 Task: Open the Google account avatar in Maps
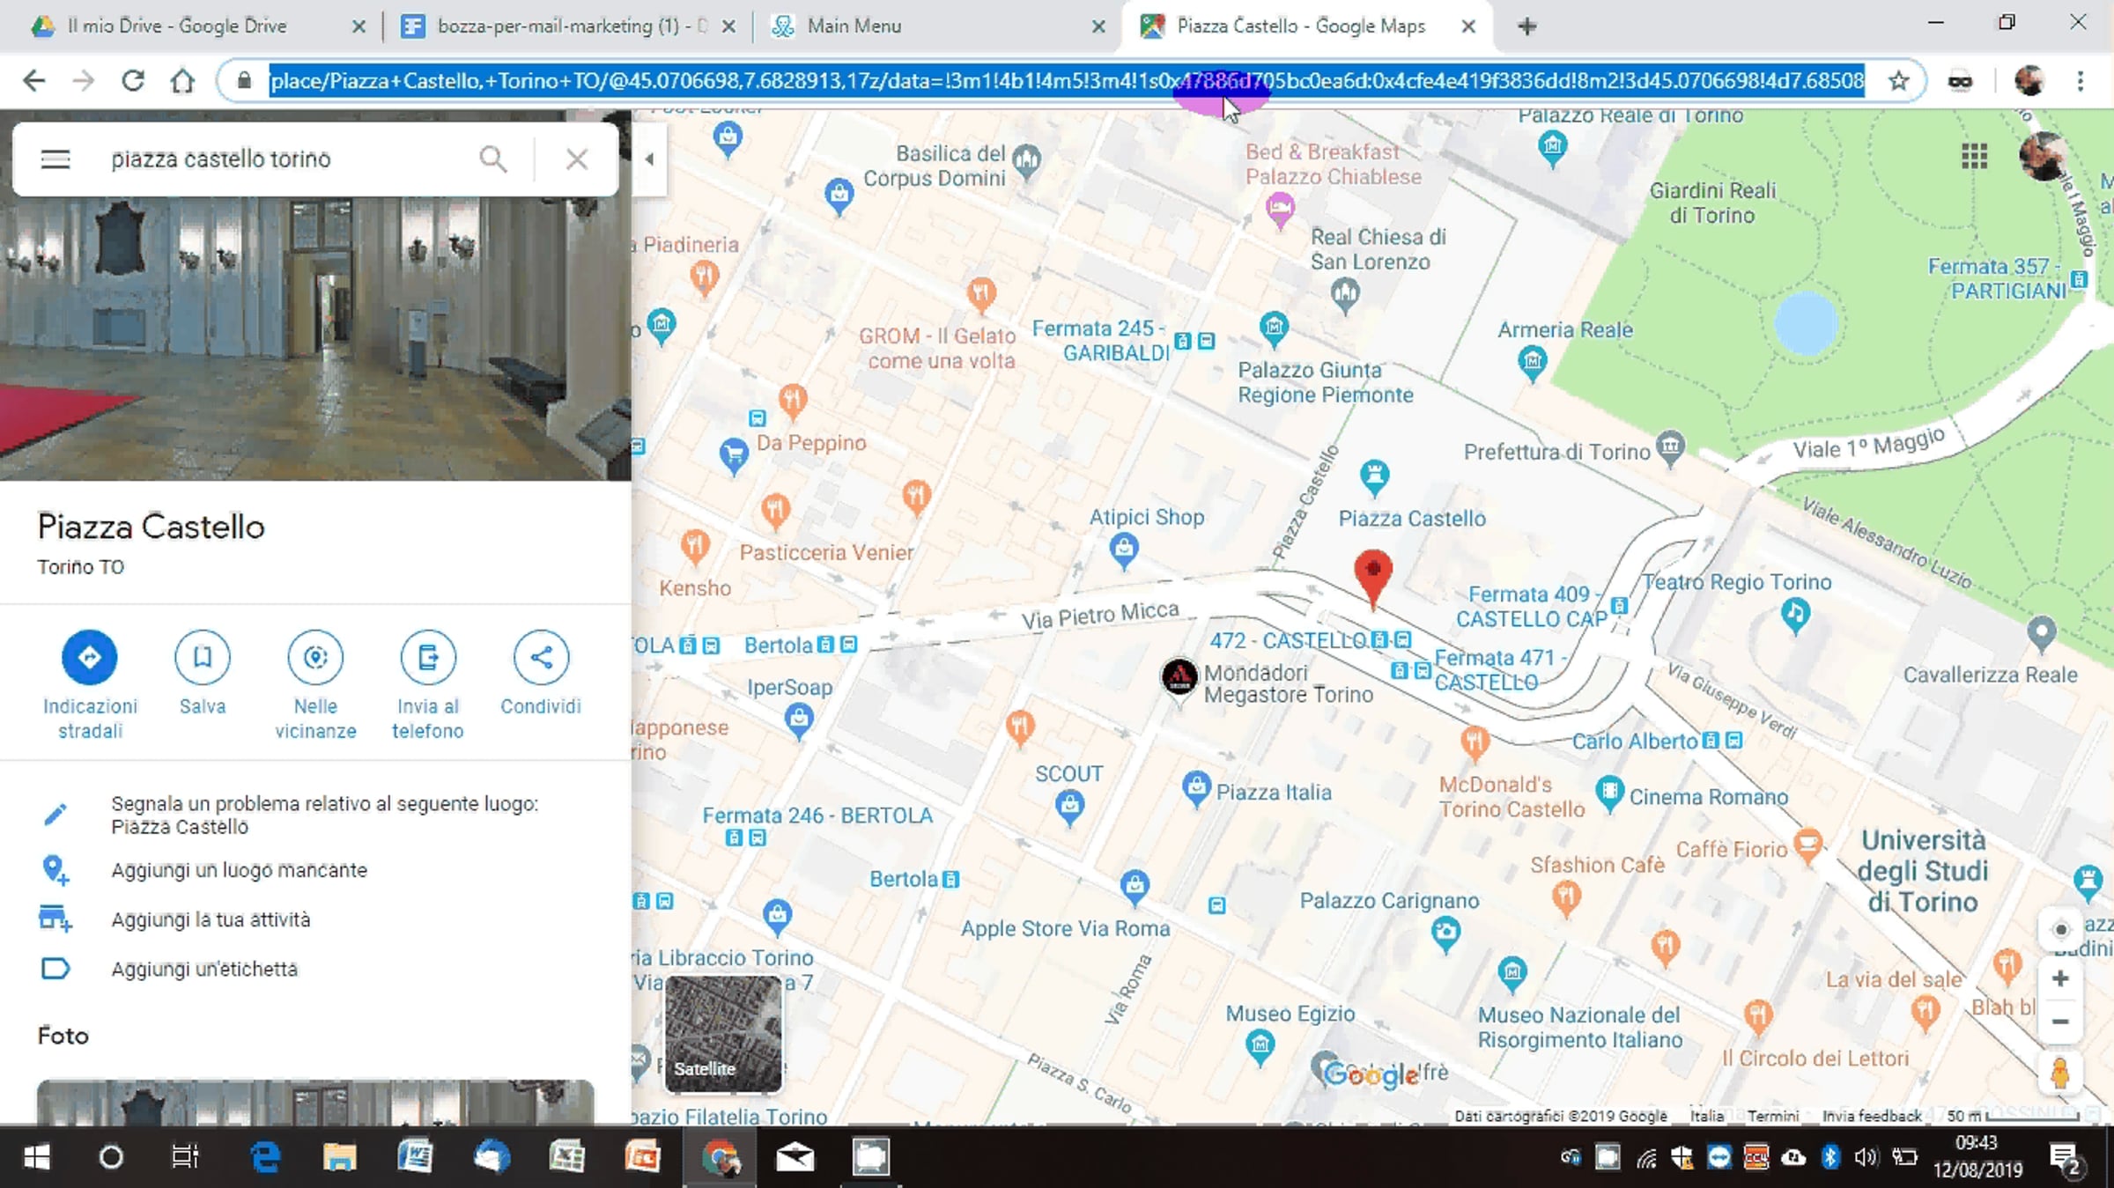[x=2042, y=157]
